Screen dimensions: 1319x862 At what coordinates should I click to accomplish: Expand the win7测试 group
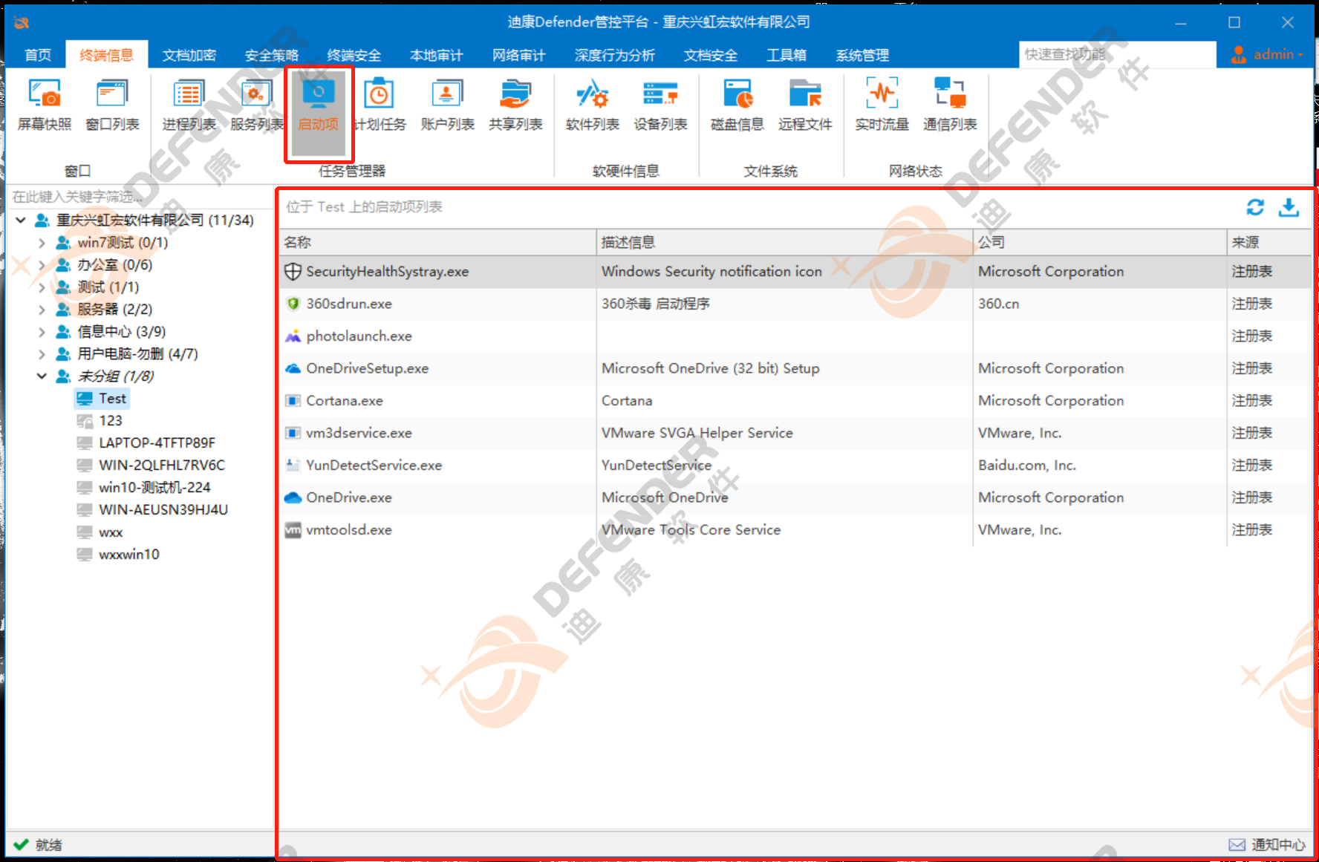pos(42,243)
